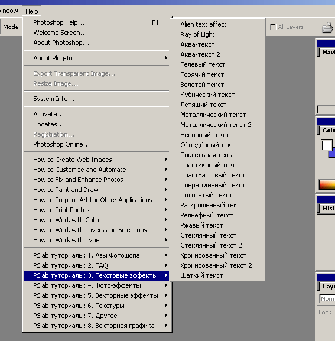The image size is (335, 341).
Task: Switch to the History palette tab
Action: click(327, 209)
